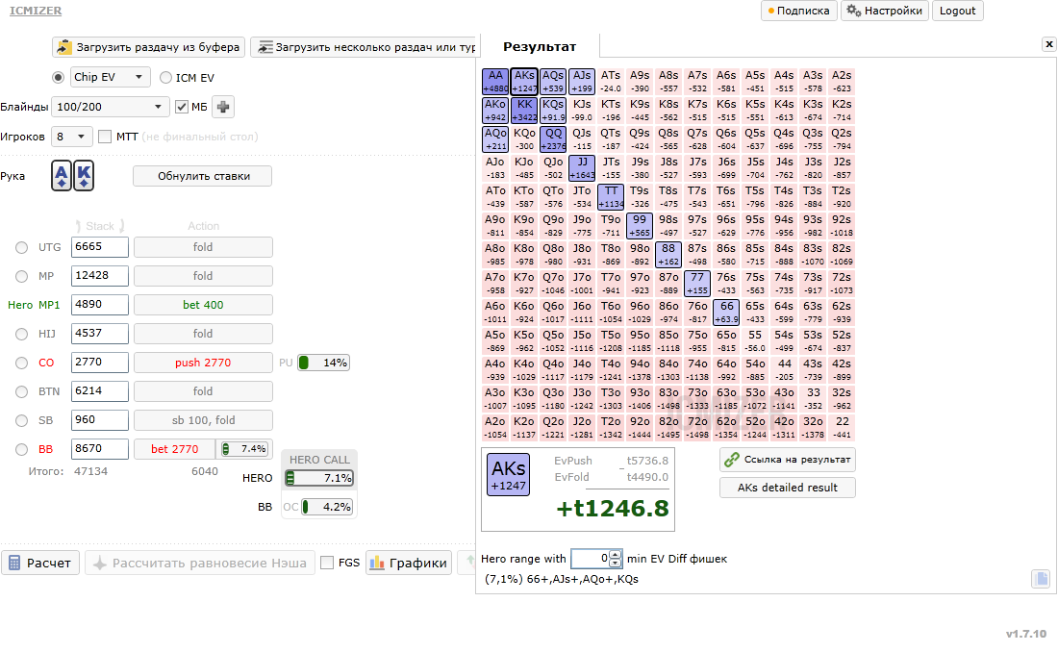Select the UTG position radio button
The width and height of the screenshot is (1058, 652).
click(21, 248)
